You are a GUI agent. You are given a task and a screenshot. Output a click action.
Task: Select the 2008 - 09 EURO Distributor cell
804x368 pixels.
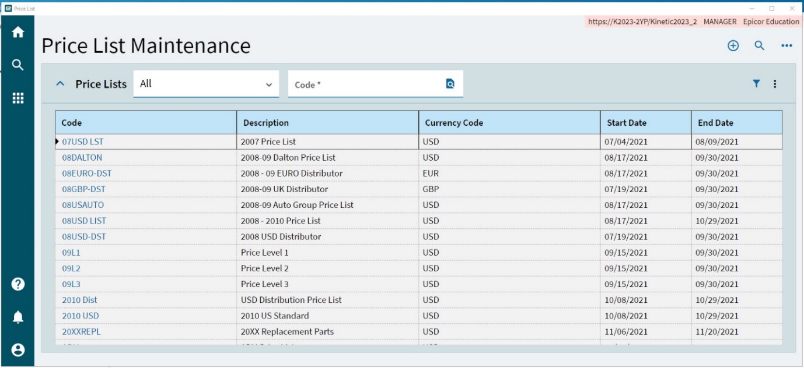[328, 173]
